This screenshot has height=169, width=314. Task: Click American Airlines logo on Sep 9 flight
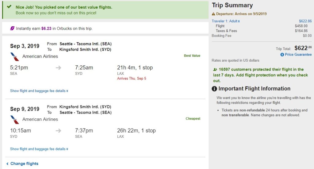[x=14, y=120]
